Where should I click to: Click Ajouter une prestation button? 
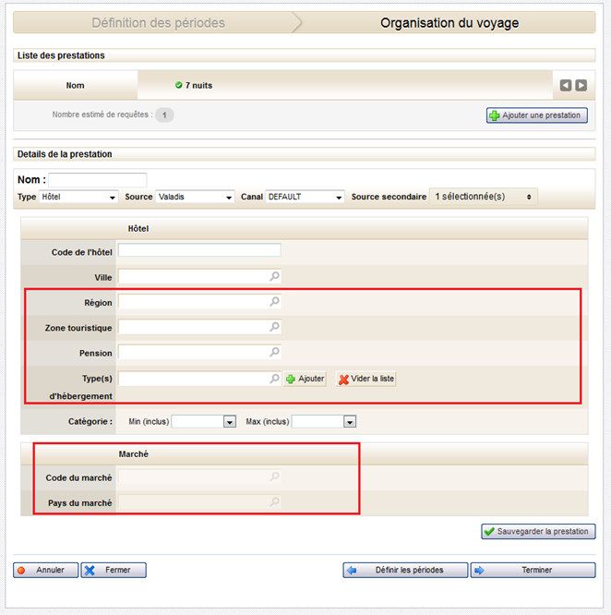(x=537, y=115)
